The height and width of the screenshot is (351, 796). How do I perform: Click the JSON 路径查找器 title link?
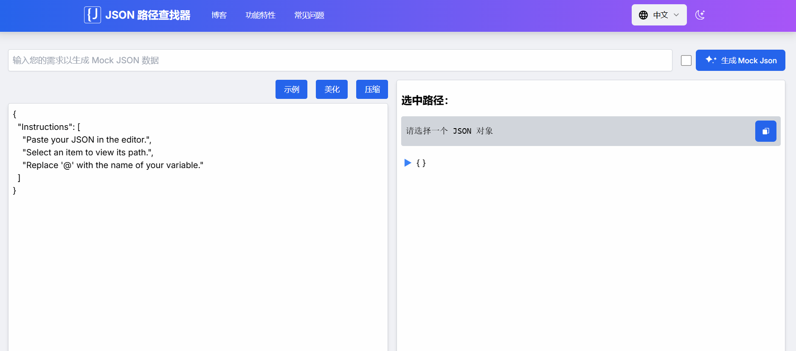(148, 15)
